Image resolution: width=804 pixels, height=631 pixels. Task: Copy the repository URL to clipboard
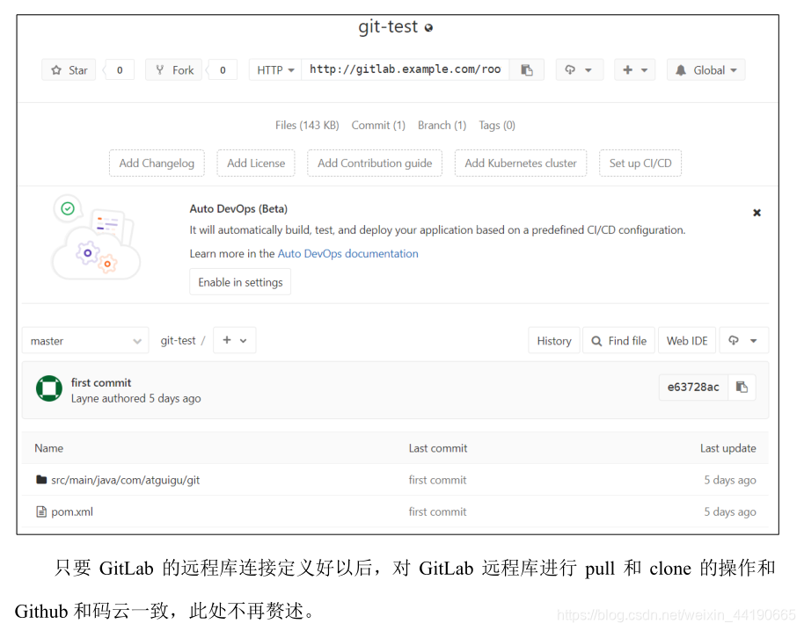point(527,70)
